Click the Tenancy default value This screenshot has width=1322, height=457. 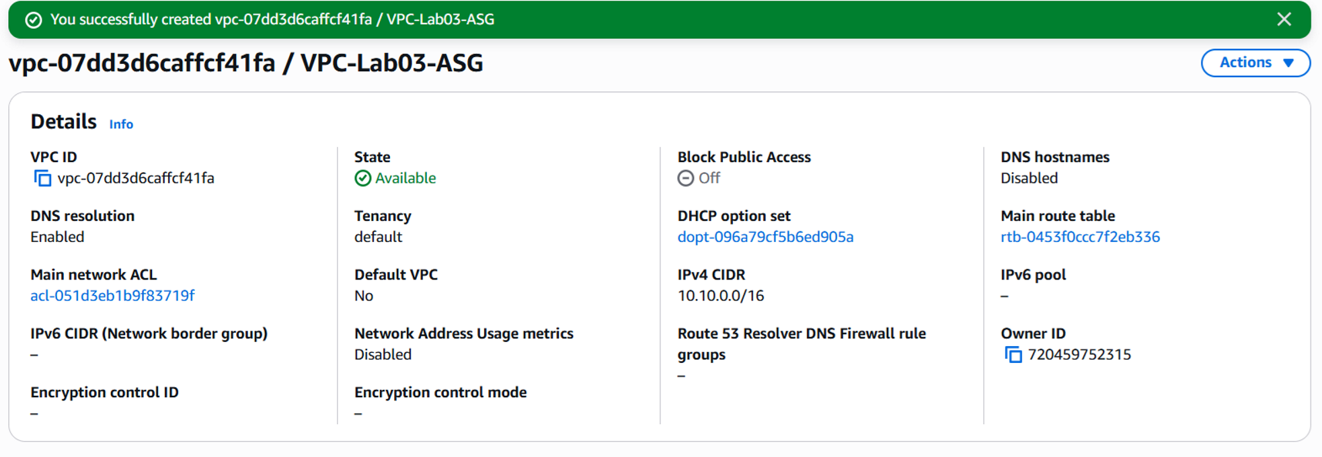pyautogui.click(x=378, y=237)
